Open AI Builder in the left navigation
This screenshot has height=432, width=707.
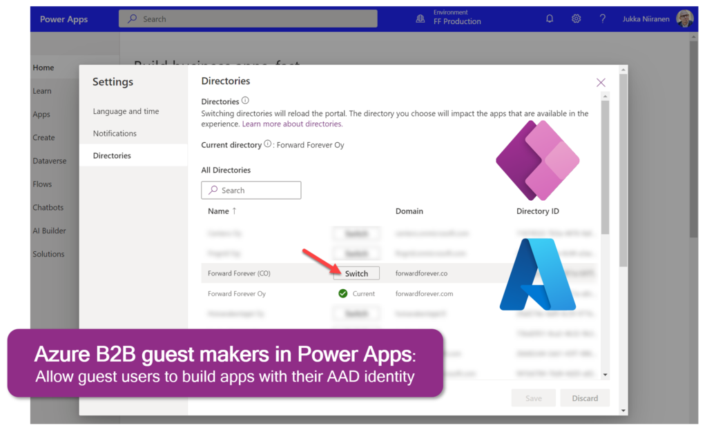pos(49,230)
